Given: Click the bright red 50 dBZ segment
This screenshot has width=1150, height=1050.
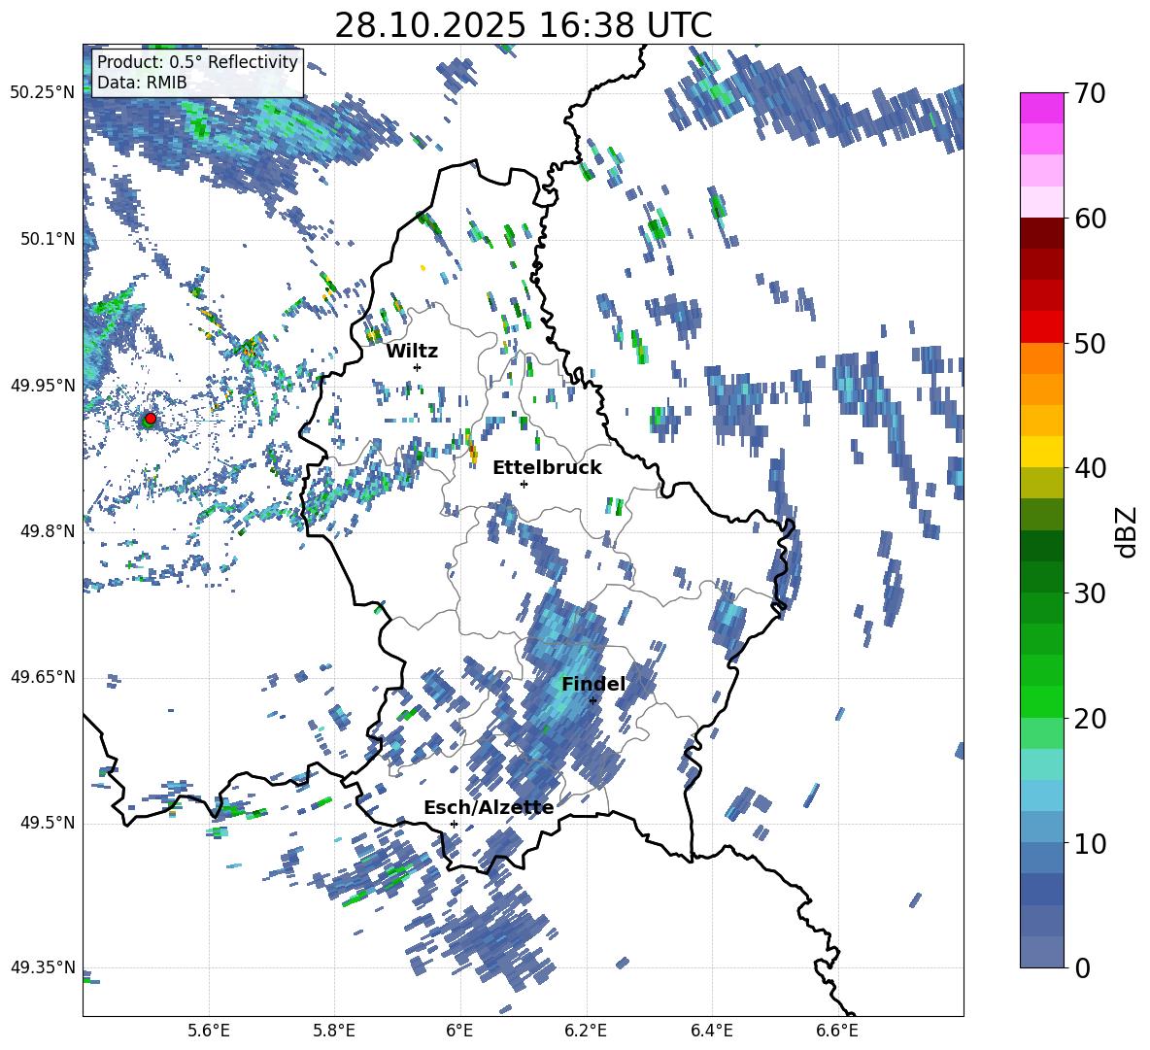Looking at the screenshot, I should pyautogui.click(x=1042, y=327).
